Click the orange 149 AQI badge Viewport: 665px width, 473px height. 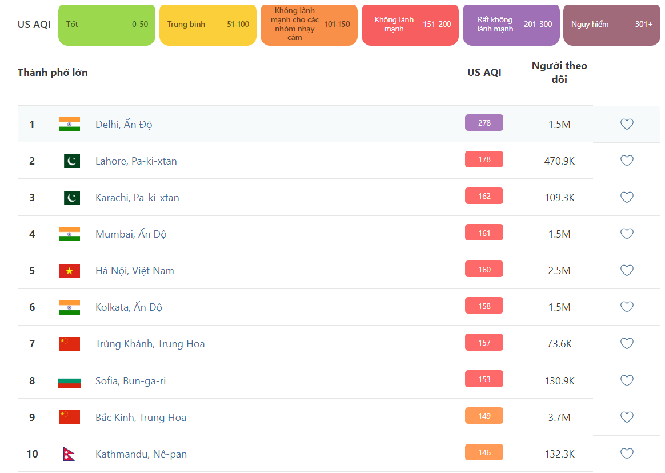(x=484, y=416)
